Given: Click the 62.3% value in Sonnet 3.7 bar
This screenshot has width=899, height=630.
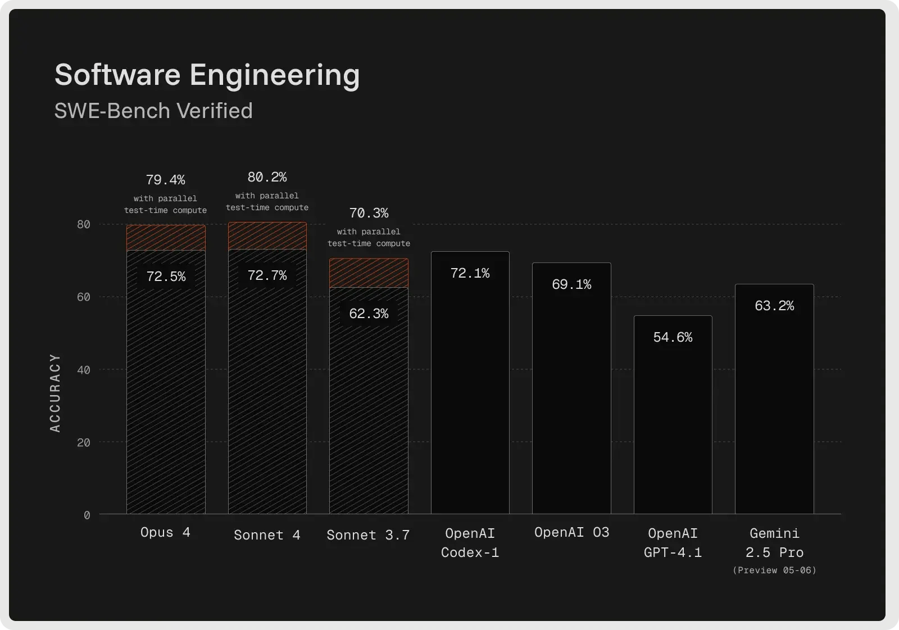Looking at the screenshot, I should (369, 314).
